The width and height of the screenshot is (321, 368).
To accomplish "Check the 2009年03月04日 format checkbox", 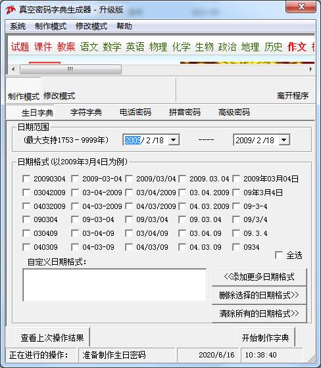I will click(236, 179).
